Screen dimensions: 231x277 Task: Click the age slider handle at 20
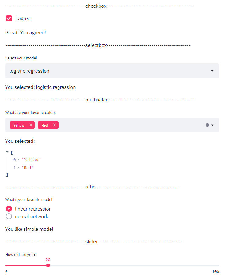tap(48, 265)
